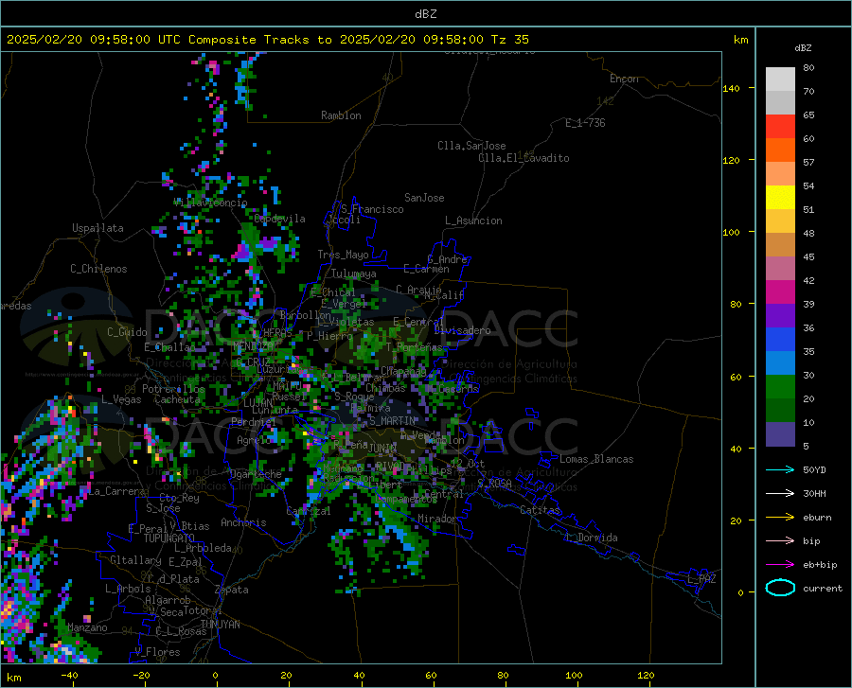Click the magenta eb+bip arrow legend icon

(780, 565)
